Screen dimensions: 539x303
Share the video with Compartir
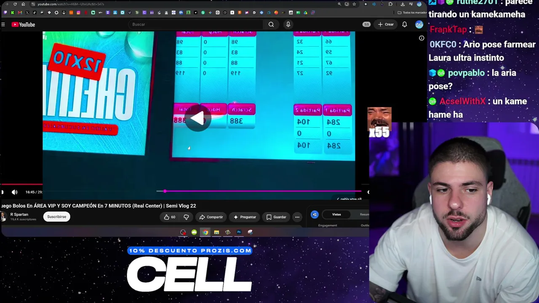coord(211,217)
